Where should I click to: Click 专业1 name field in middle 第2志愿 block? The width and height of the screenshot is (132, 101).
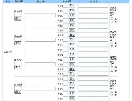[93, 54]
